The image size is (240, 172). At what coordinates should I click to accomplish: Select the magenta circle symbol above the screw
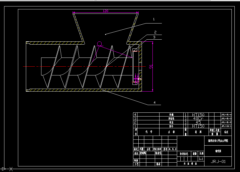point(100,43)
